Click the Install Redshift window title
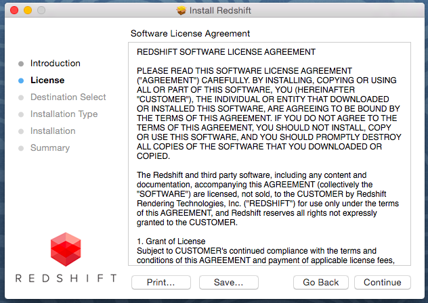Screen dimensions: 428x303 pos(220,11)
